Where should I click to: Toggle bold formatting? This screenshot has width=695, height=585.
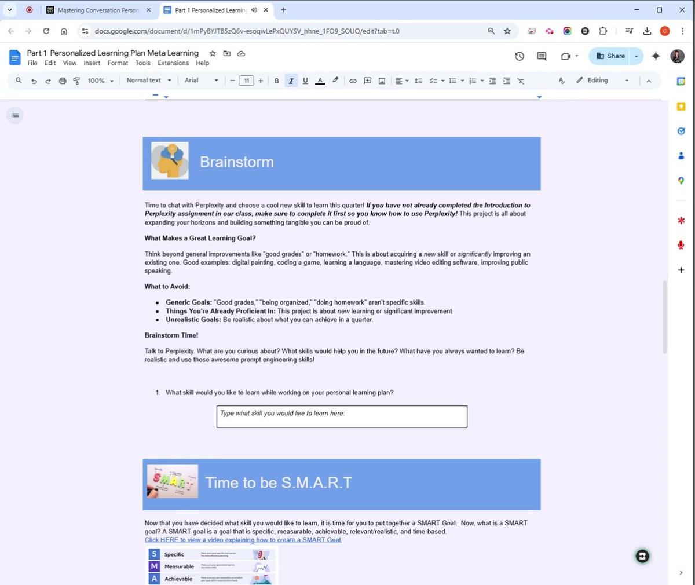pos(277,81)
